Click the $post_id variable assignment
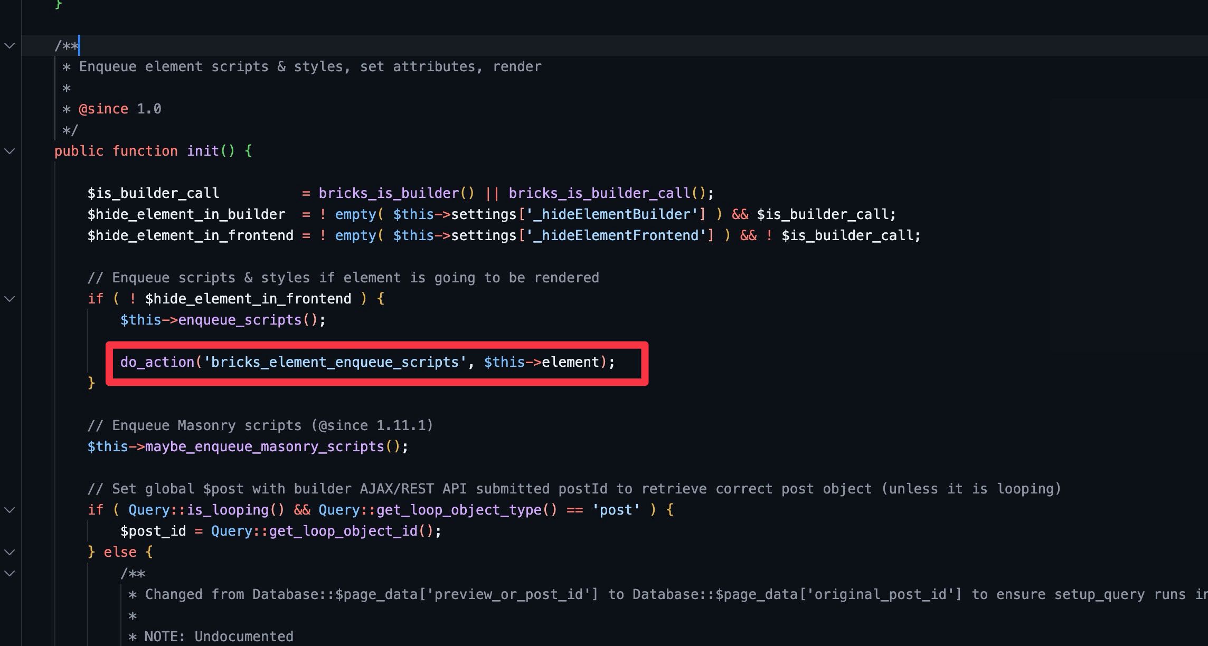Image resolution: width=1208 pixels, height=646 pixels. [x=153, y=531]
